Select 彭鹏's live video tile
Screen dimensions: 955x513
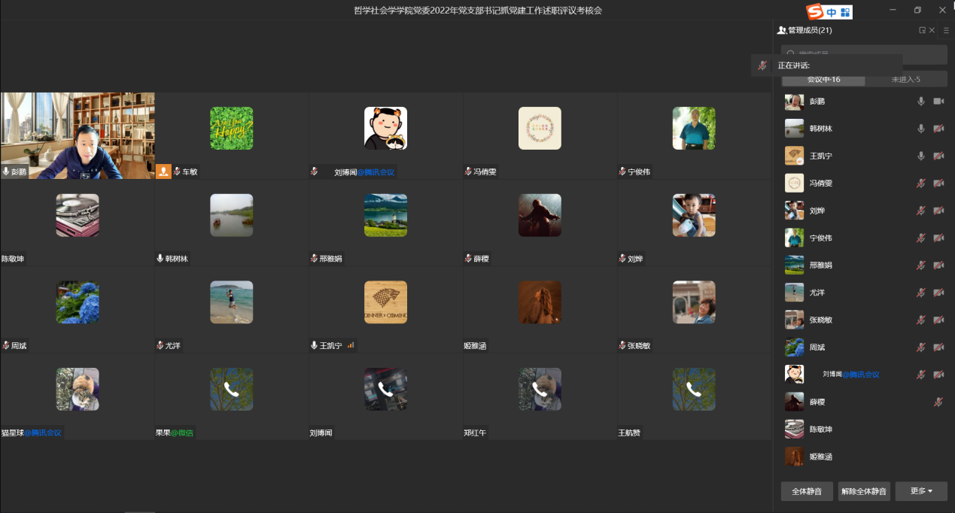(x=78, y=135)
